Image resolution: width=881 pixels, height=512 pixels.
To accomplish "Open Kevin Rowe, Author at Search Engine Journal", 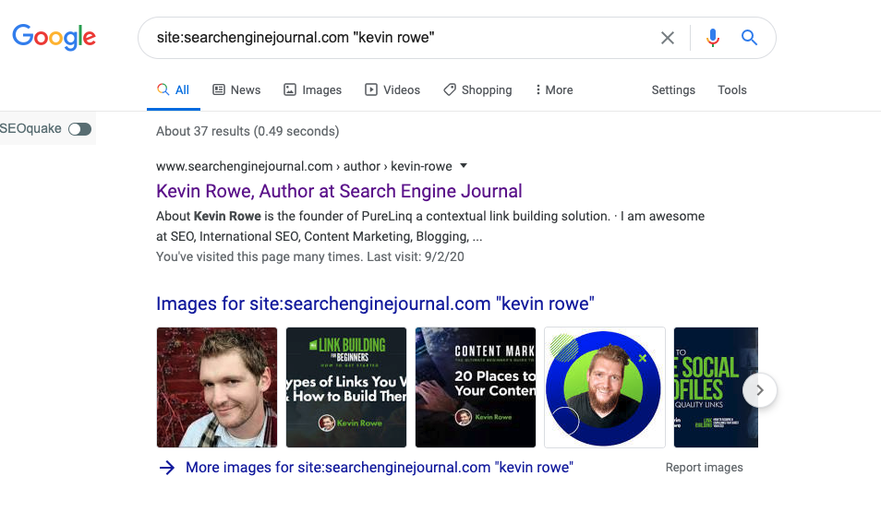I will 339,191.
